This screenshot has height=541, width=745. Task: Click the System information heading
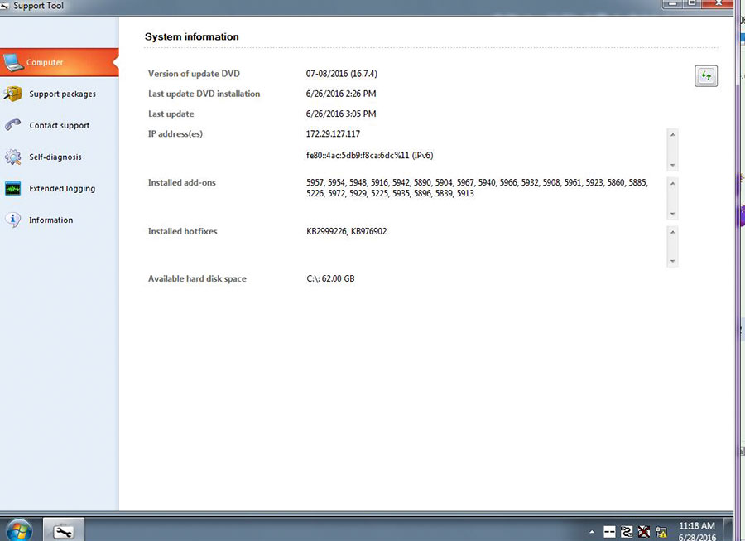pos(191,36)
